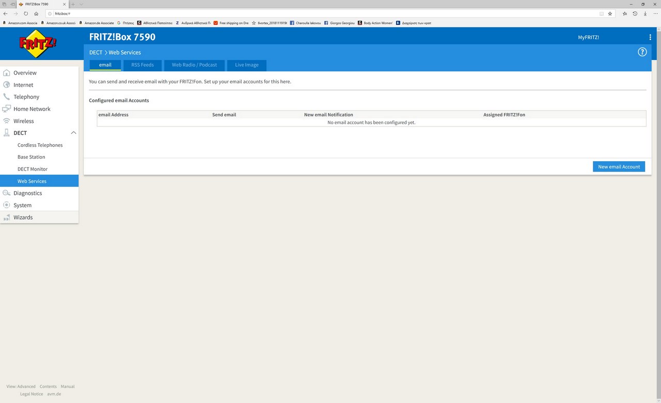Image resolution: width=661 pixels, height=403 pixels.
Task: Open the Manual footer link
Action: pos(68,386)
